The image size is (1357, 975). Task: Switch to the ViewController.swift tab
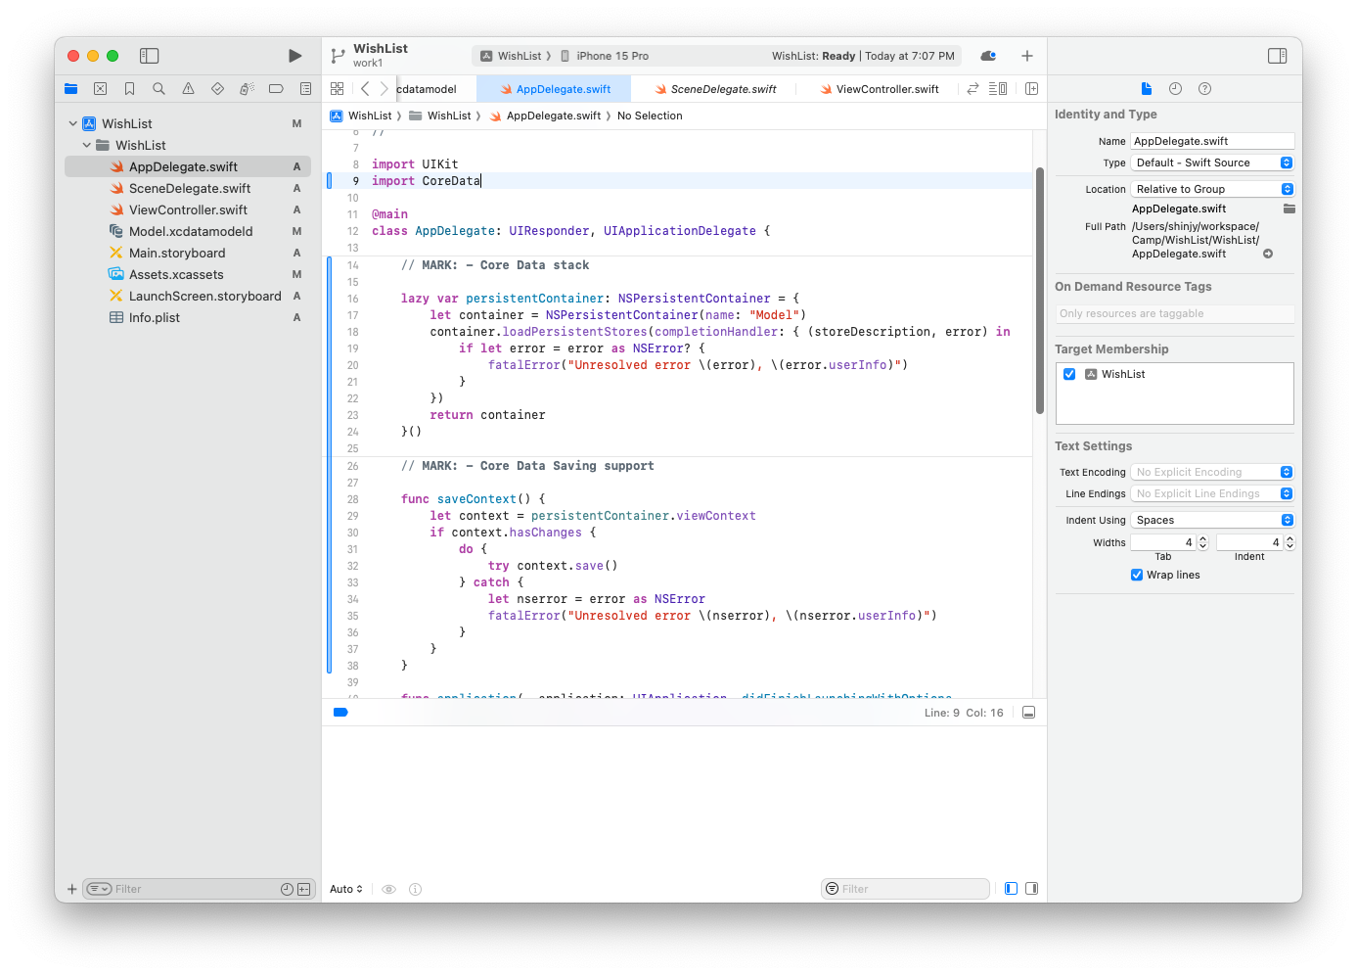tap(879, 89)
